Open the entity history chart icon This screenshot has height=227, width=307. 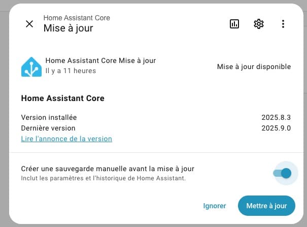(x=234, y=24)
